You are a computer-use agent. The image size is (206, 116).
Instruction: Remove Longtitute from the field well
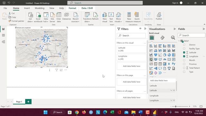(174, 100)
